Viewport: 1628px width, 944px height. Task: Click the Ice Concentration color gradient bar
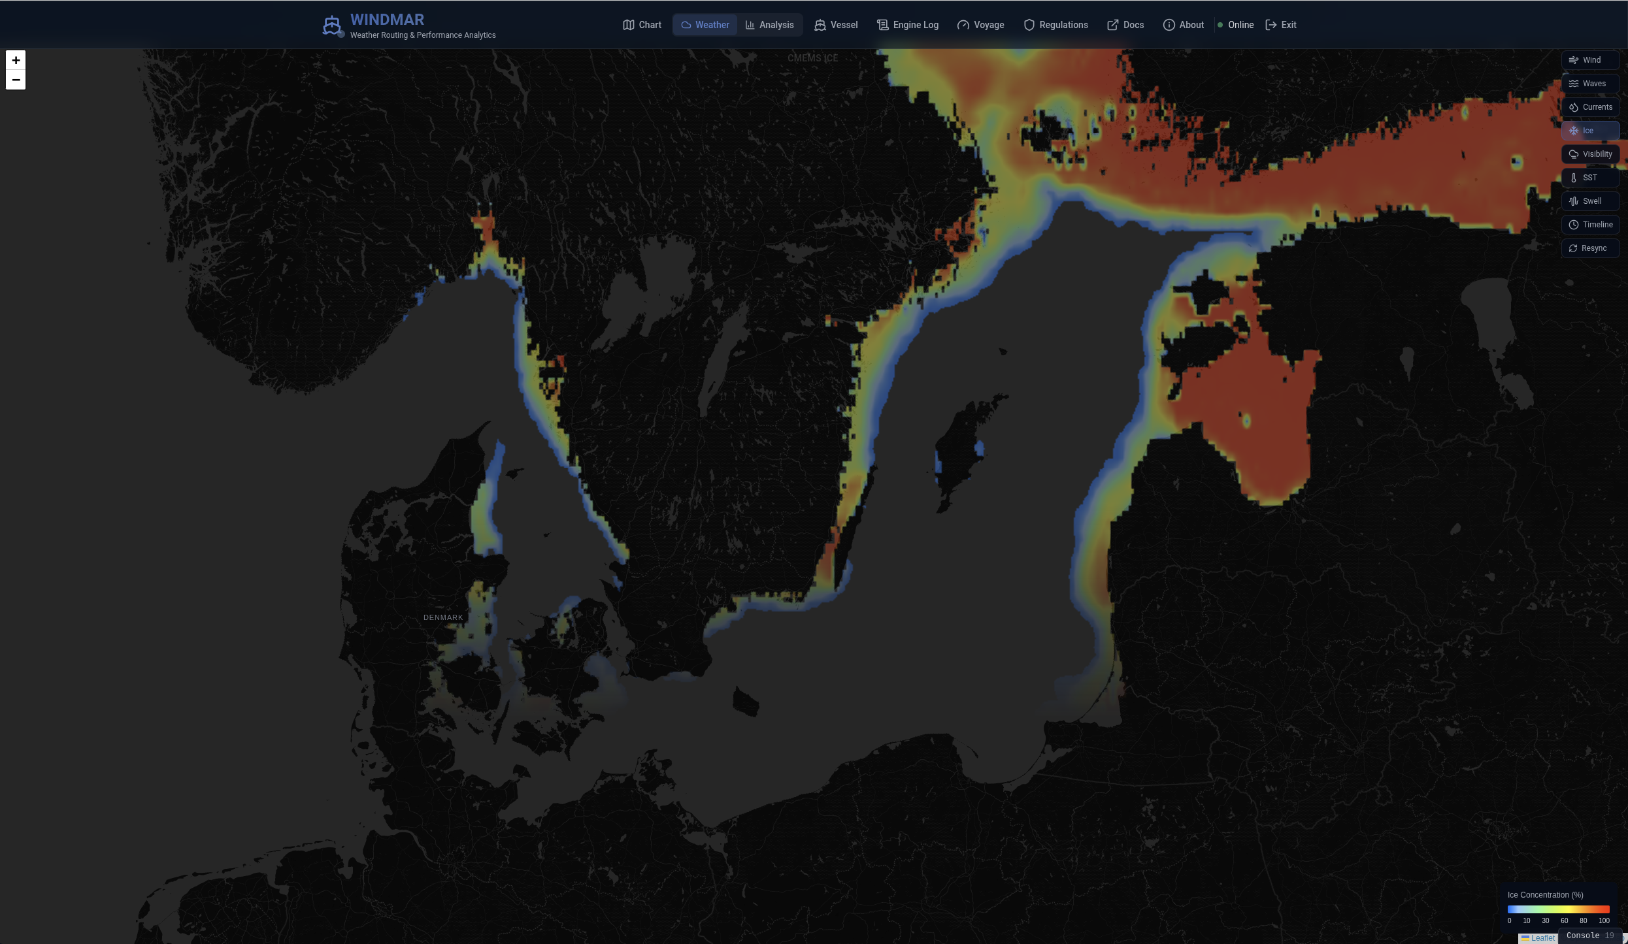click(1558, 909)
